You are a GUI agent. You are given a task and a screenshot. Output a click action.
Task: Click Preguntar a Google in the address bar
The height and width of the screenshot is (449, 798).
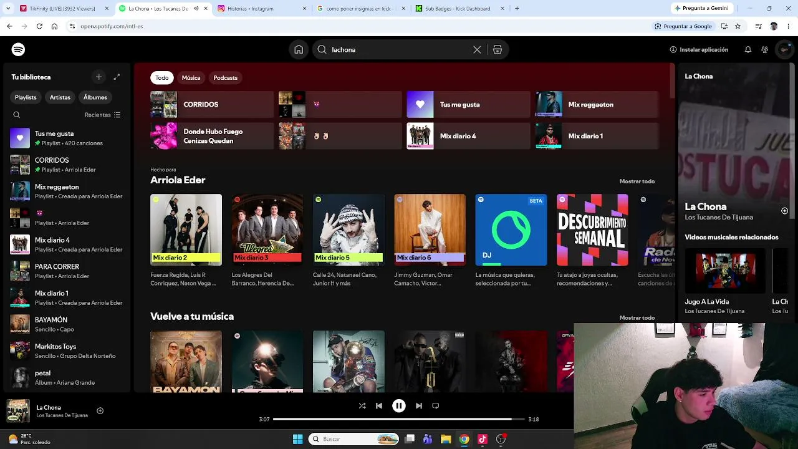pyautogui.click(x=683, y=26)
